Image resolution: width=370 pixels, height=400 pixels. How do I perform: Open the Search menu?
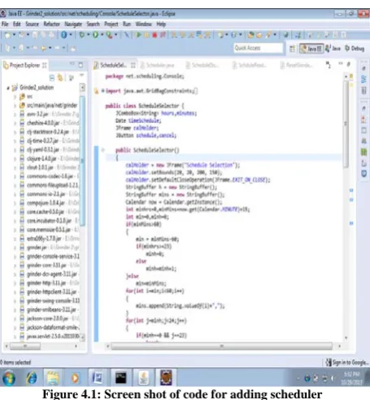pyautogui.click(x=94, y=24)
